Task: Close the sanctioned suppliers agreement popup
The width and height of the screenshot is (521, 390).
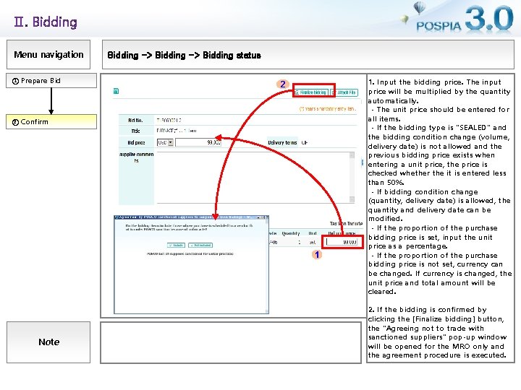Action: point(266,217)
